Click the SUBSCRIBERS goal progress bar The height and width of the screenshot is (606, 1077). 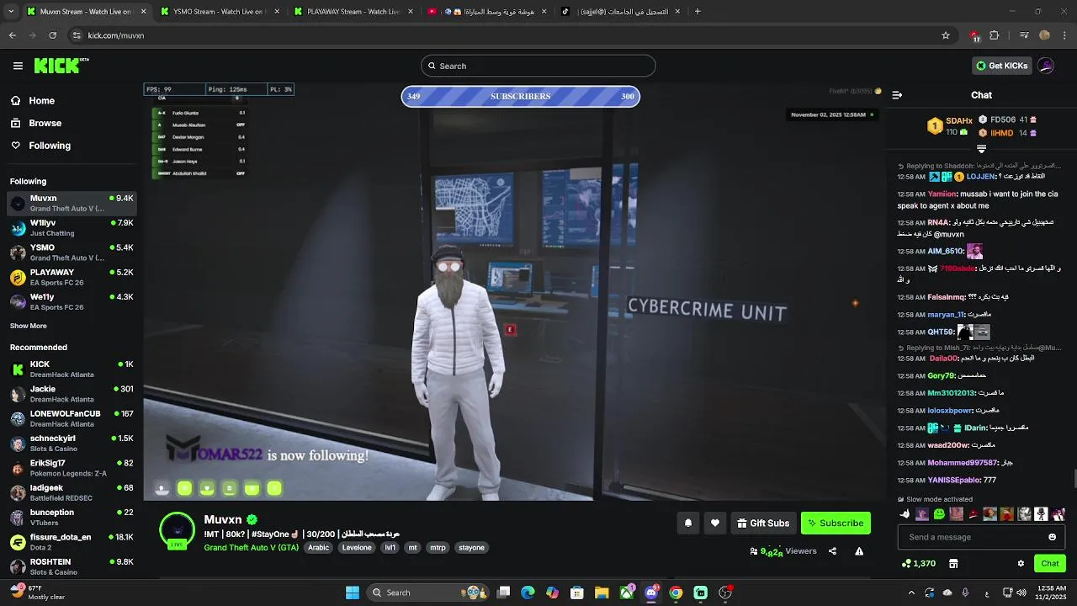pos(520,97)
